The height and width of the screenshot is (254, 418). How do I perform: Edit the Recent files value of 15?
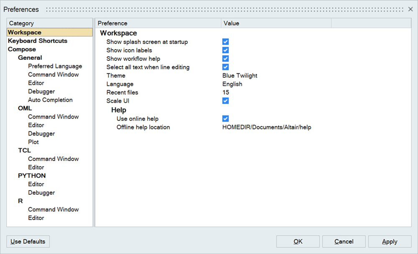tap(225, 92)
